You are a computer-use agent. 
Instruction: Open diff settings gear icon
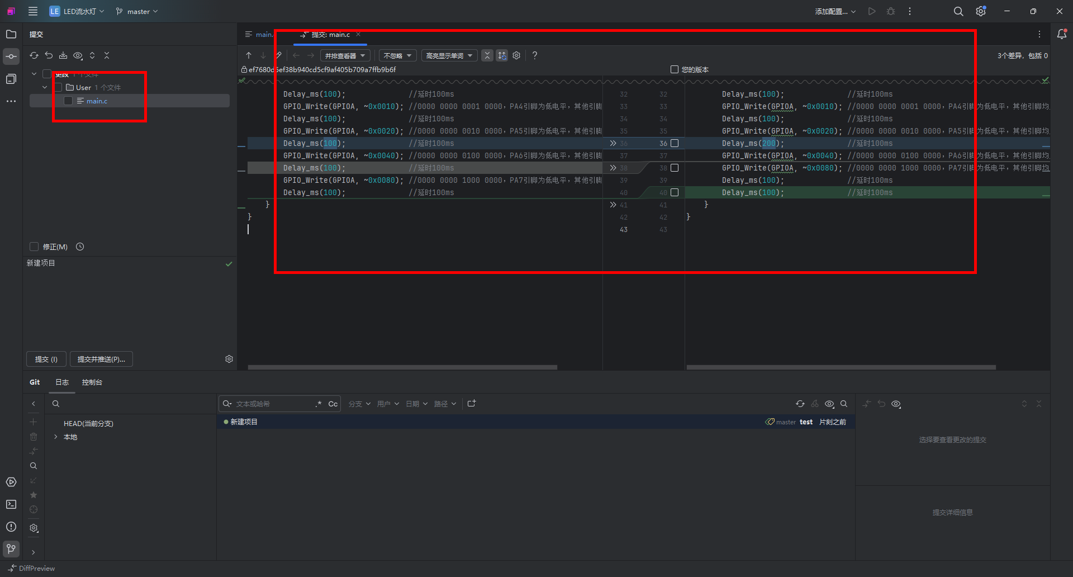516,55
